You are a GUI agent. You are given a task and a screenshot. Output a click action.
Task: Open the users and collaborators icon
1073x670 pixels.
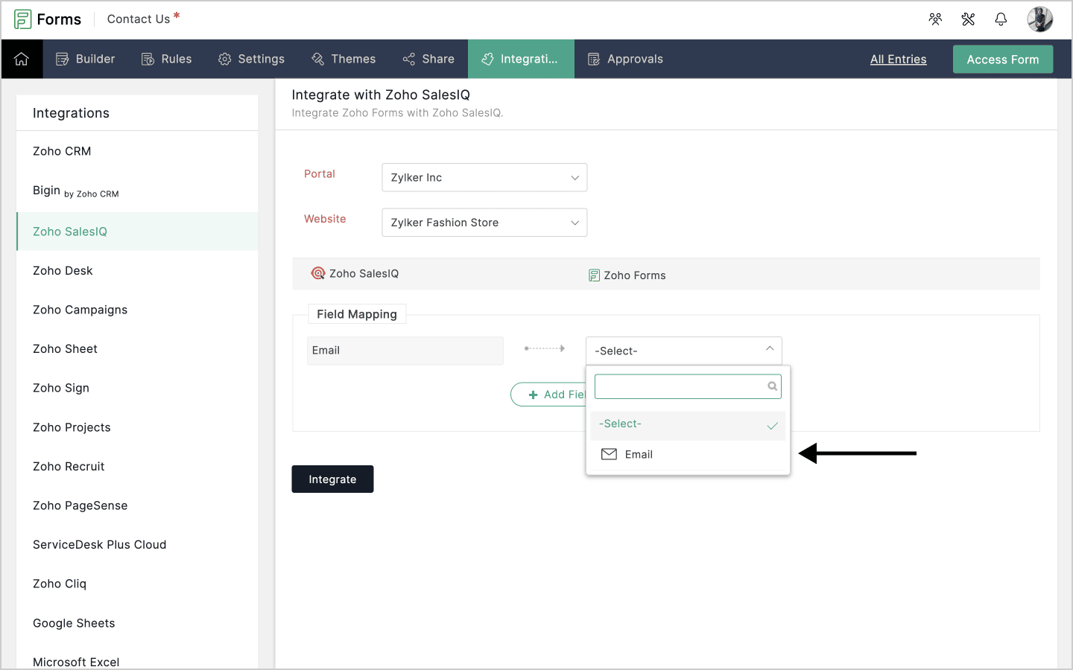point(935,19)
